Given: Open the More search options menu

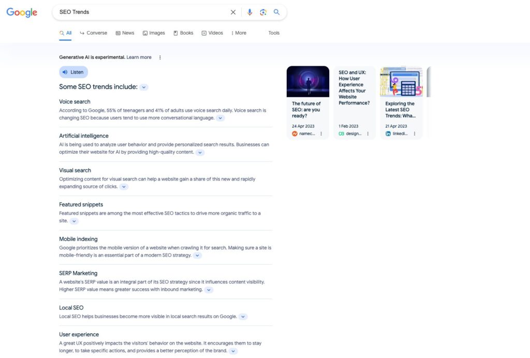Looking at the screenshot, I should tap(239, 33).
